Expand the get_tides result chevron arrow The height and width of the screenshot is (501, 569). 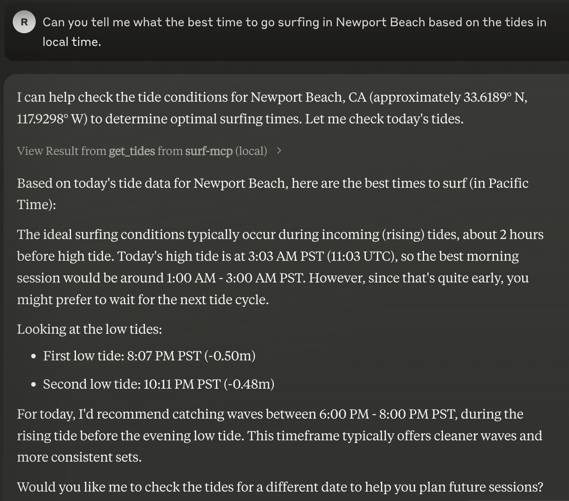coord(279,151)
